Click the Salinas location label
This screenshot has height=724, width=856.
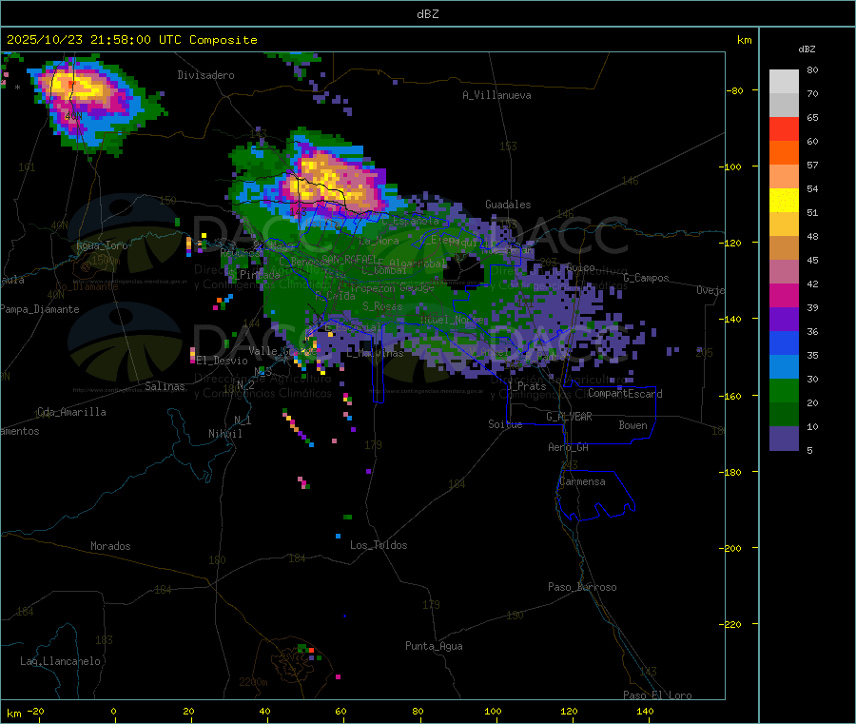coord(165,386)
